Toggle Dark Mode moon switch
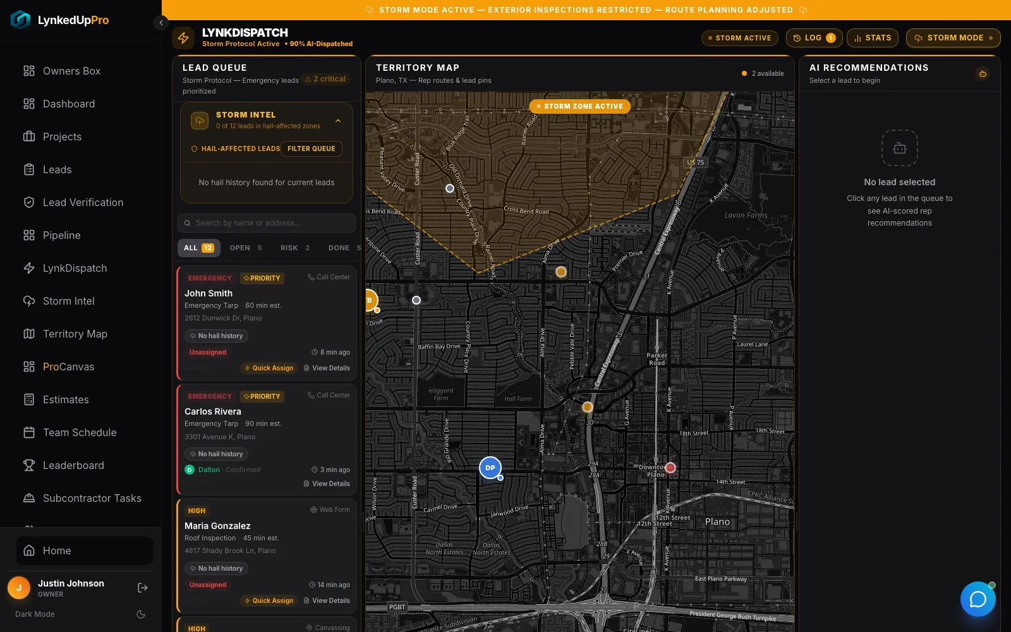The height and width of the screenshot is (632, 1011). pos(141,614)
